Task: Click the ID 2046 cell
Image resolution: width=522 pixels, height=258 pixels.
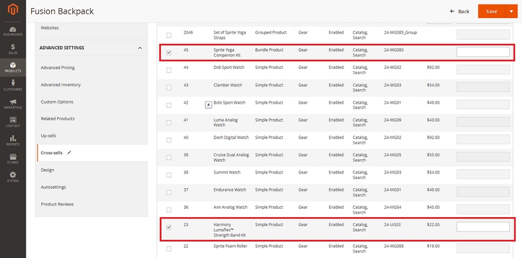Action: [x=188, y=32]
